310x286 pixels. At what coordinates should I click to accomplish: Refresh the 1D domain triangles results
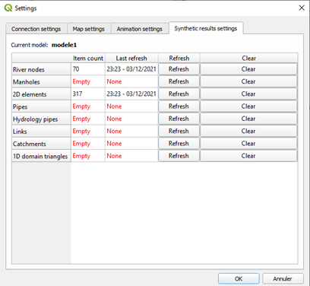[179, 156]
